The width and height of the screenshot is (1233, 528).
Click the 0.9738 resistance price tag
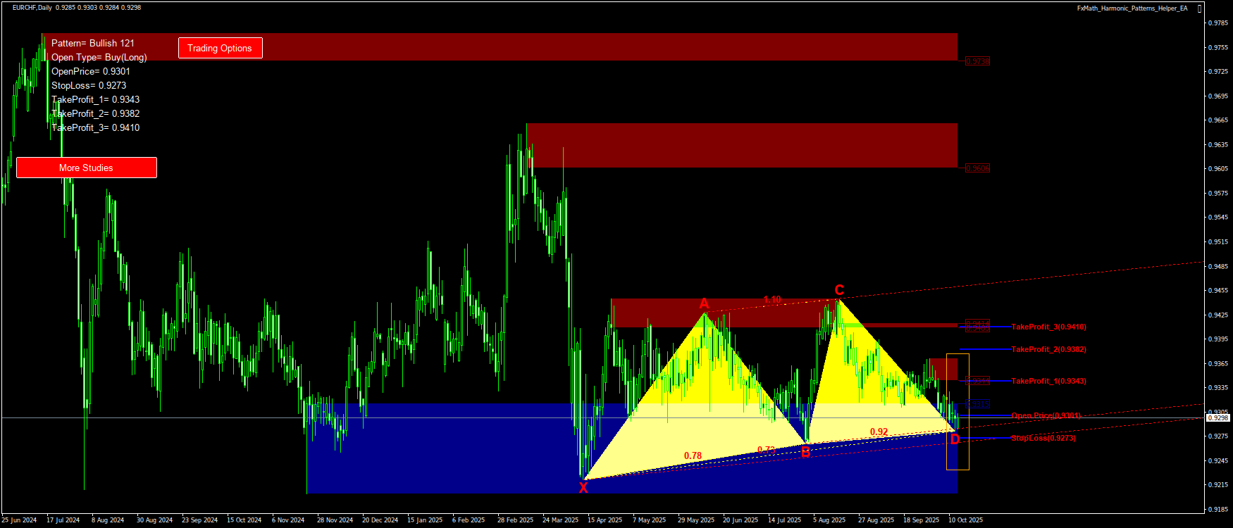[x=977, y=61]
